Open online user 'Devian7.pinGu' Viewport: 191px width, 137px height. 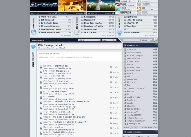(x=134, y=70)
